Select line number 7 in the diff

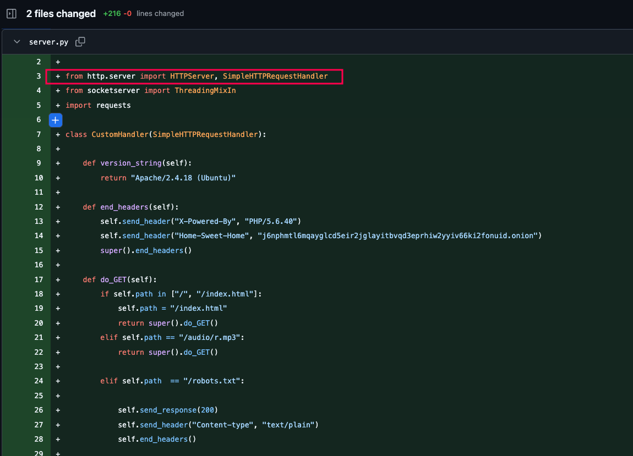tap(39, 134)
